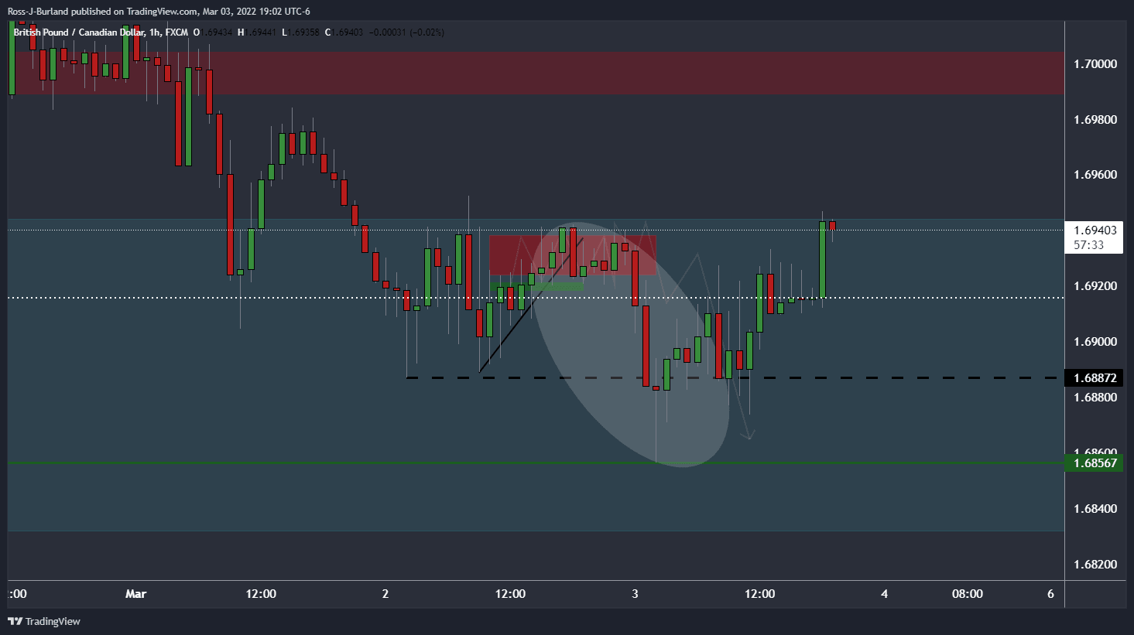Screen dimensions: 1134x635
Task: Click the 1.69200 price axis label
Action: (1095, 286)
